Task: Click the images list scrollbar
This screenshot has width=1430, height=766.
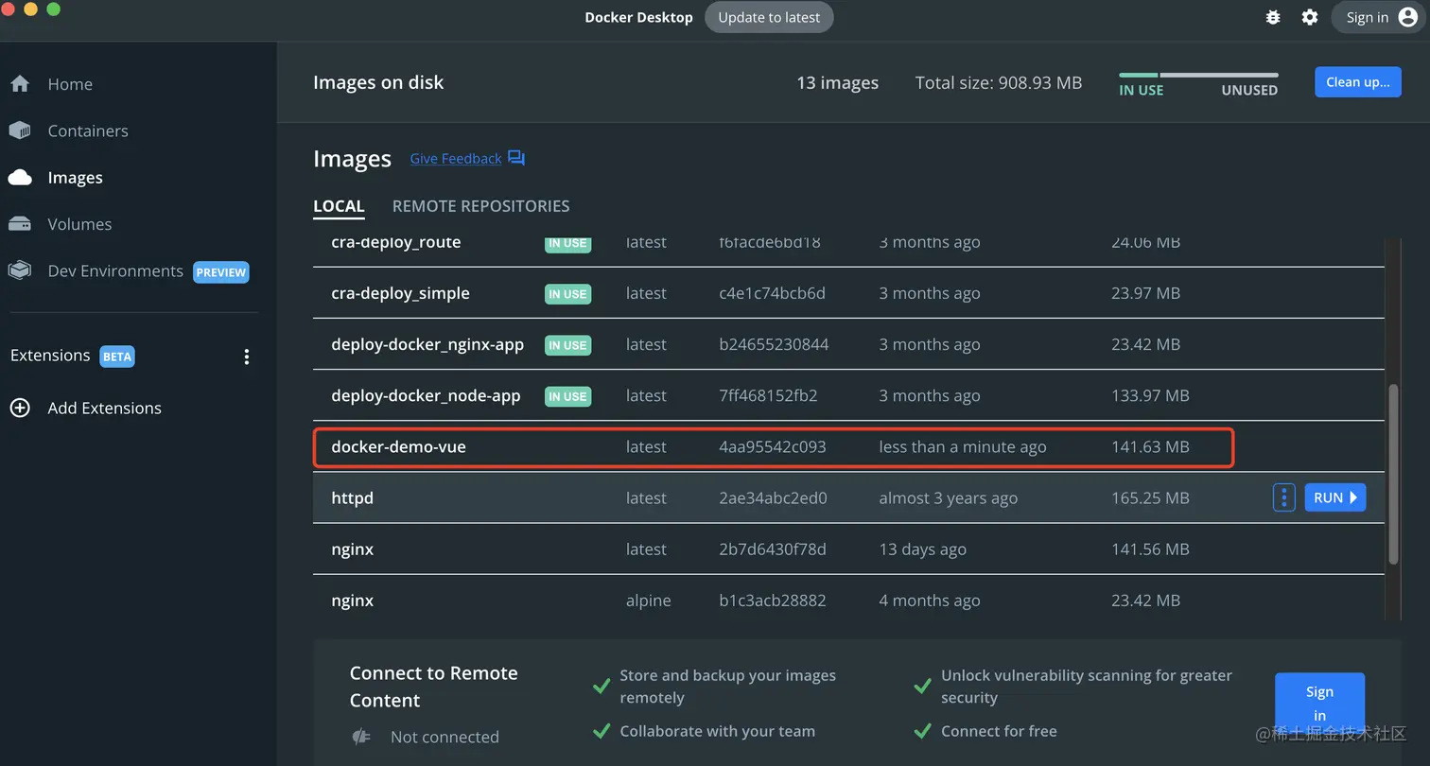Action: 1392,474
